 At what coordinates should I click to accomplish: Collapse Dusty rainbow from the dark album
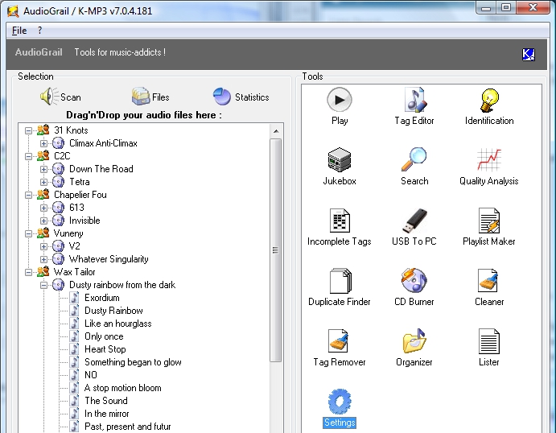point(43,285)
